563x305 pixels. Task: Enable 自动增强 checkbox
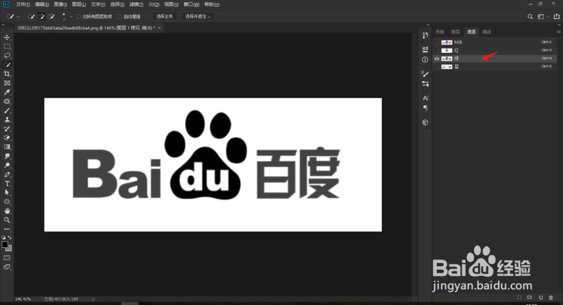pyautogui.click(x=119, y=16)
